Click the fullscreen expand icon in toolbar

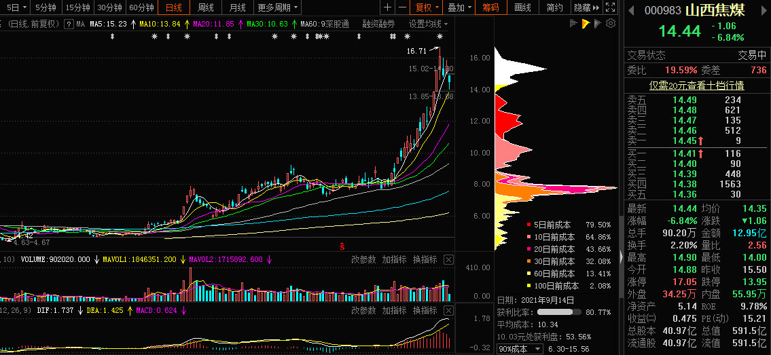point(609,7)
